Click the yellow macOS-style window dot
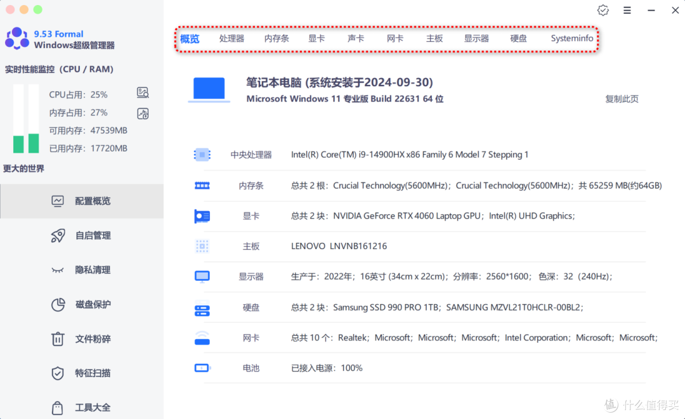Viewport: 685px width, 419px height. [24, 10]
